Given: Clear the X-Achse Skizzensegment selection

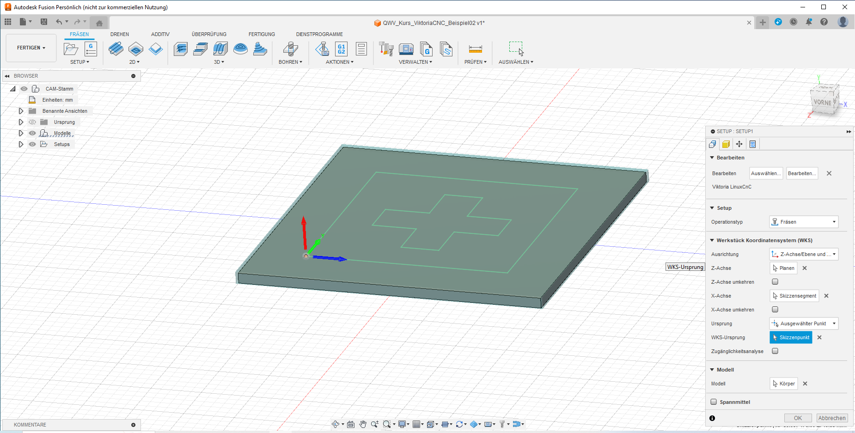Looking at the screenshot, I should point(826,296).
